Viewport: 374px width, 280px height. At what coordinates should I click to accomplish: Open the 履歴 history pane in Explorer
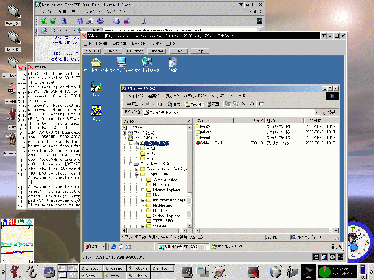[x=213, y=104]
